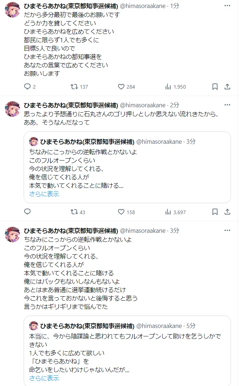Reply to the second tweet
Viewport: 240px width, 386px height.
[x=27, y=212]
